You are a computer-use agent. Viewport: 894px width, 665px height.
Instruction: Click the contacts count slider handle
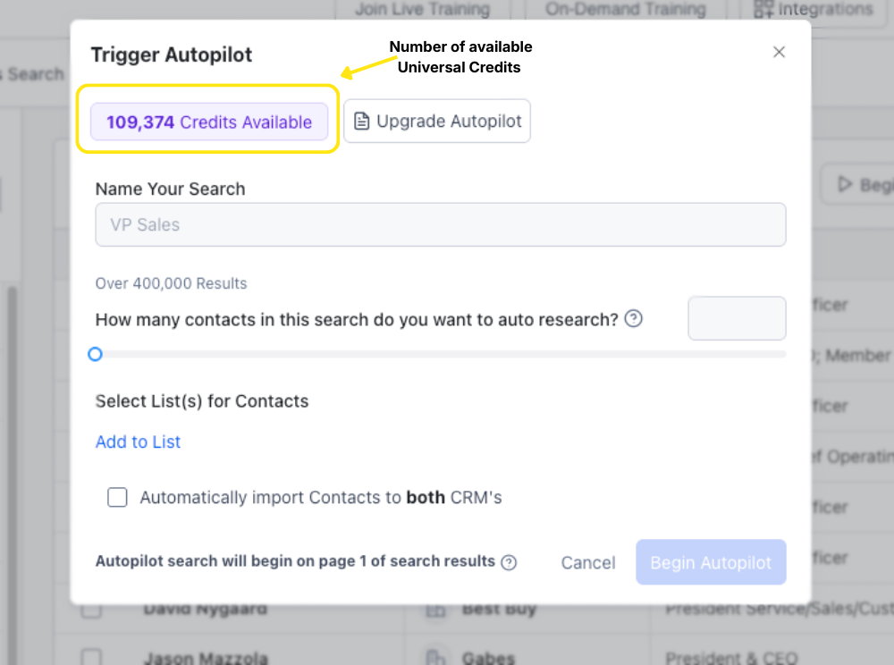point(95,354)
